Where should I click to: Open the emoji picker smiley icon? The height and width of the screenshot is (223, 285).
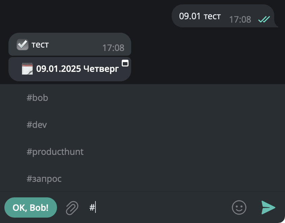click(239, 208)
